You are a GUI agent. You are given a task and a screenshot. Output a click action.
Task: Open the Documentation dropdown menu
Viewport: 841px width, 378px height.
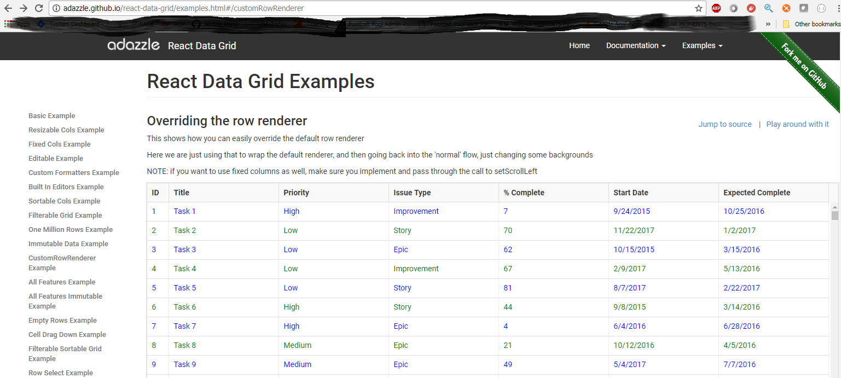click(635, 46)
